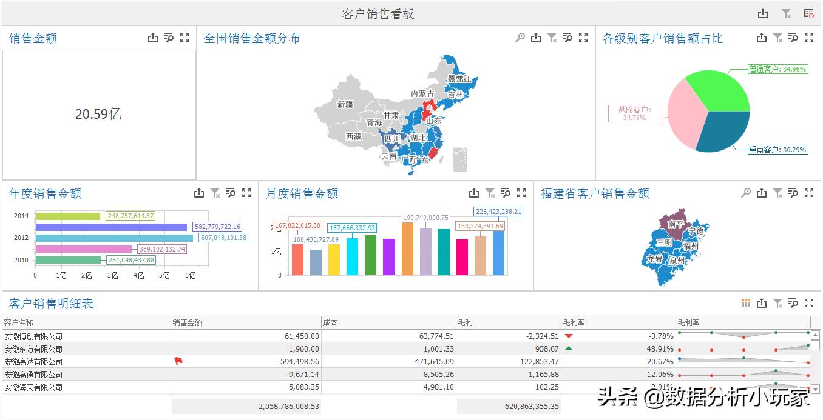Click the dimension switch icon on 客户销售明细表
The height and width of the screenshot is (420, 823).
[745, 302]
